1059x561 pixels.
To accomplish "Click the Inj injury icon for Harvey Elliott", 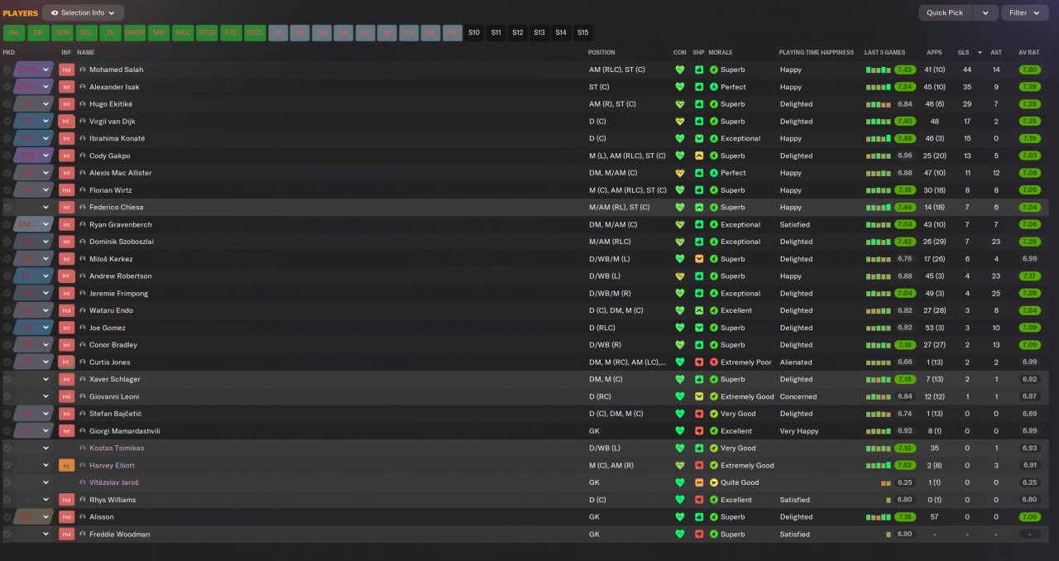I will (x=66, y=466).
